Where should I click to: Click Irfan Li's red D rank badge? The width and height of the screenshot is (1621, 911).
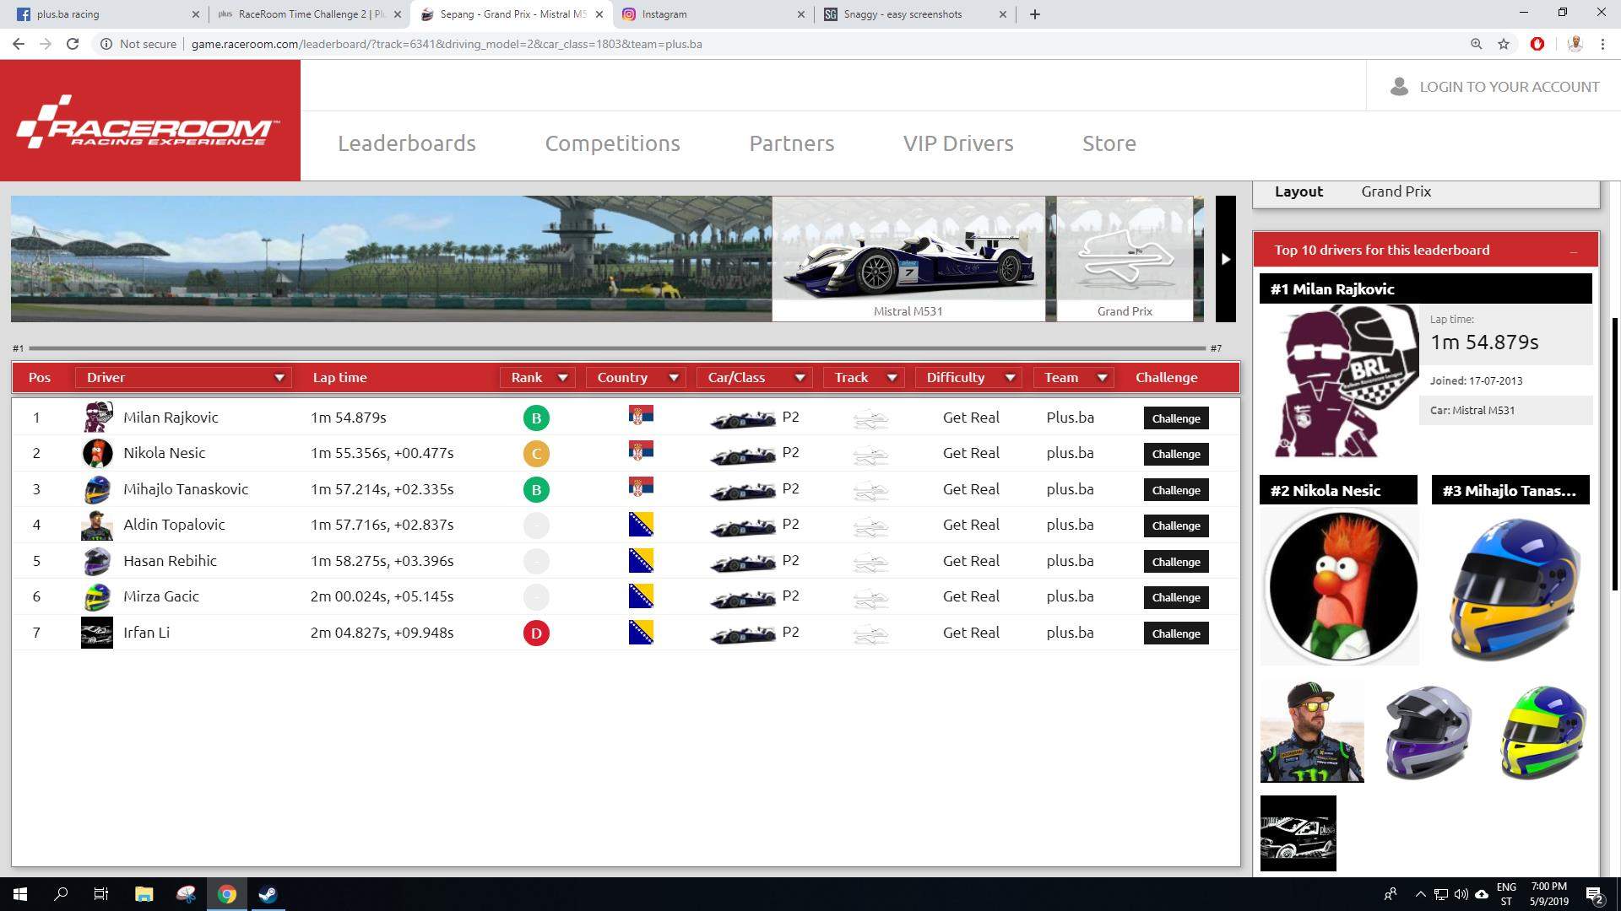click(536, 633)
